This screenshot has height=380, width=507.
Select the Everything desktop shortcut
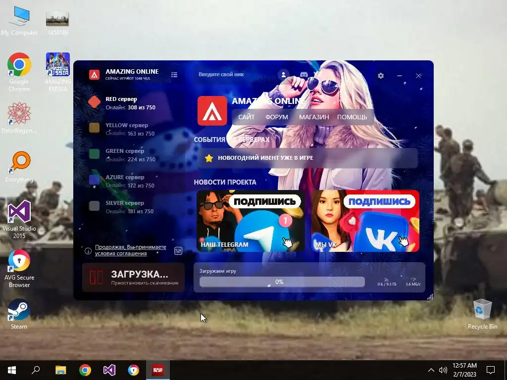(19, 167)
